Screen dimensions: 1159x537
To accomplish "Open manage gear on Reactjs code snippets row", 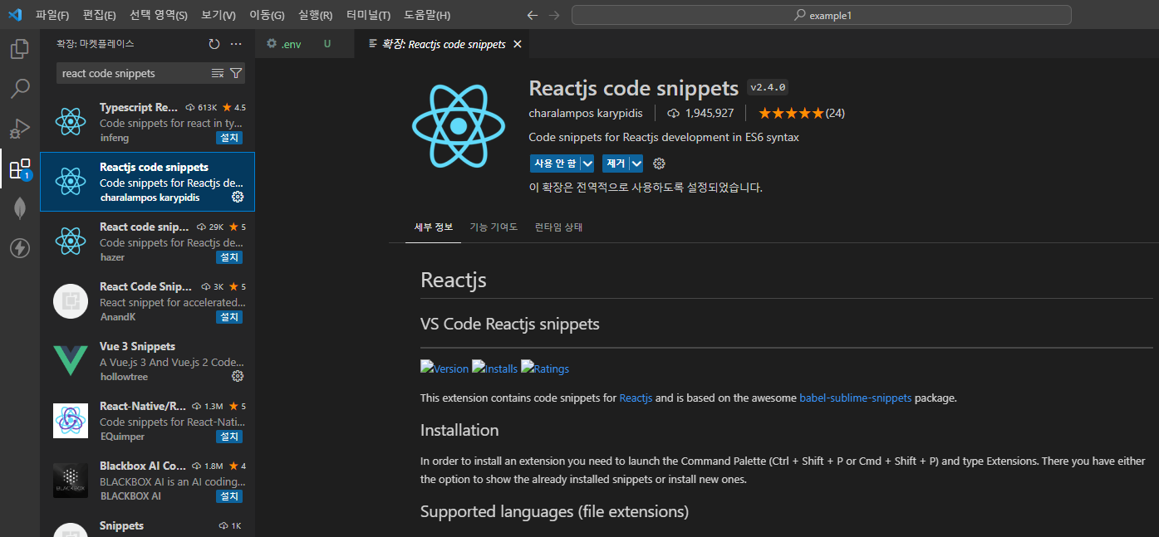I will [x=238, y=197].
